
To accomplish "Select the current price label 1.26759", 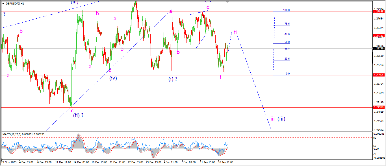I will pyautogui.click(x=378, y=49).
